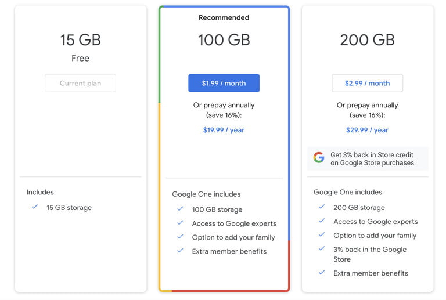Click the 15 GB plan heading
446x300 pixels.
pos(81,40)
